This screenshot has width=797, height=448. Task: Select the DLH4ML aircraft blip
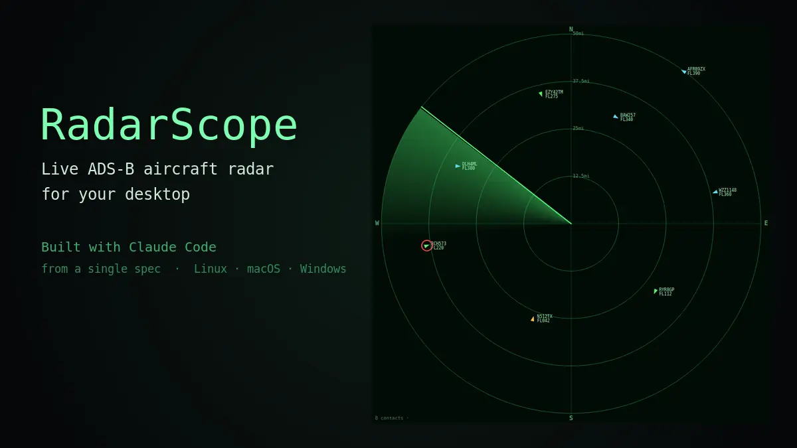458,166
